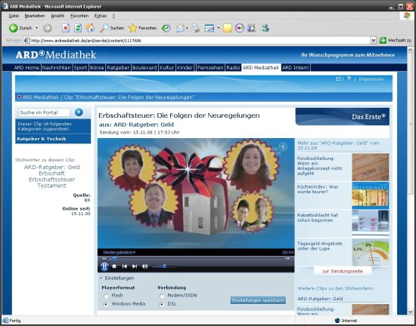The height and width of the screenshot is (326, 416).
Task: Open Rabattschlacht hat schon begonnen link
Action: pos(318,217)
